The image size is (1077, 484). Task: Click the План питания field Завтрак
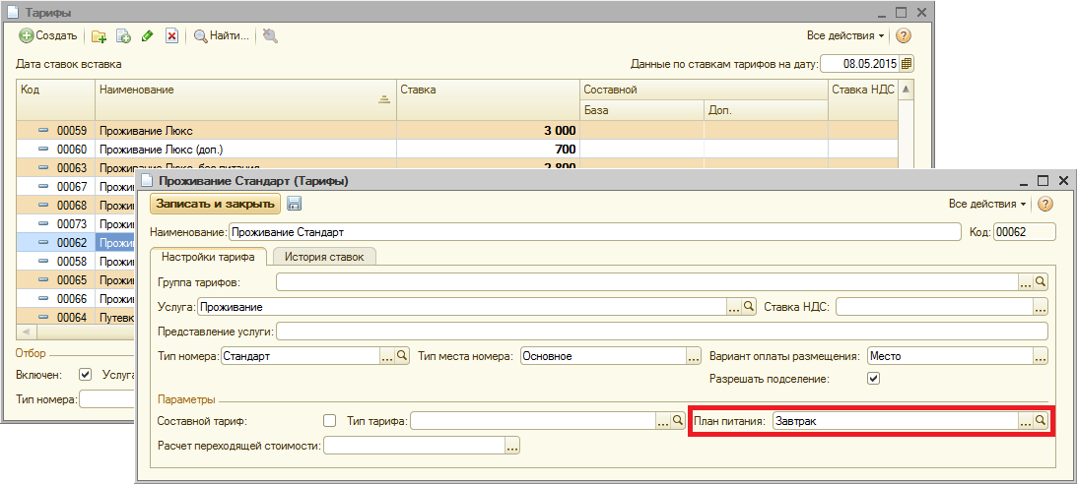[x=895, y=421]
